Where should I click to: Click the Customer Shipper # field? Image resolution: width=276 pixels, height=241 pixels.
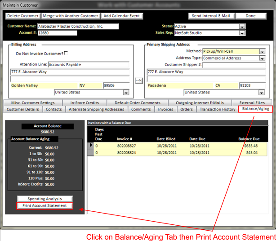pos(234,65)
